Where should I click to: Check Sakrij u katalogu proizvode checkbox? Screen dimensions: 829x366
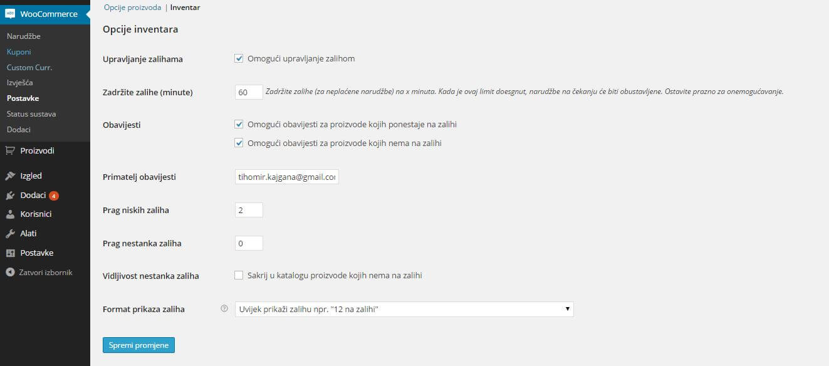point(239,275)
